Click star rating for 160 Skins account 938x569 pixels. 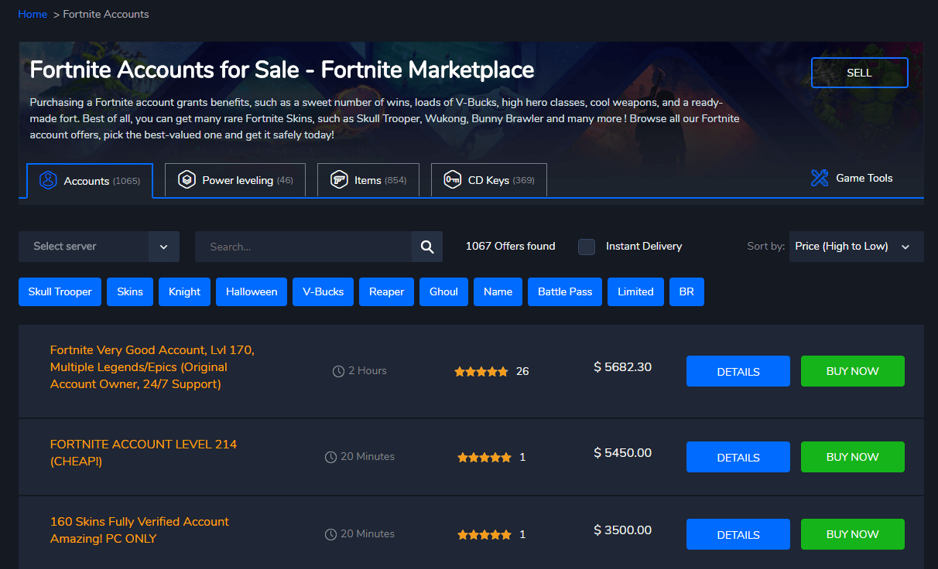click(x=484, y=534)
